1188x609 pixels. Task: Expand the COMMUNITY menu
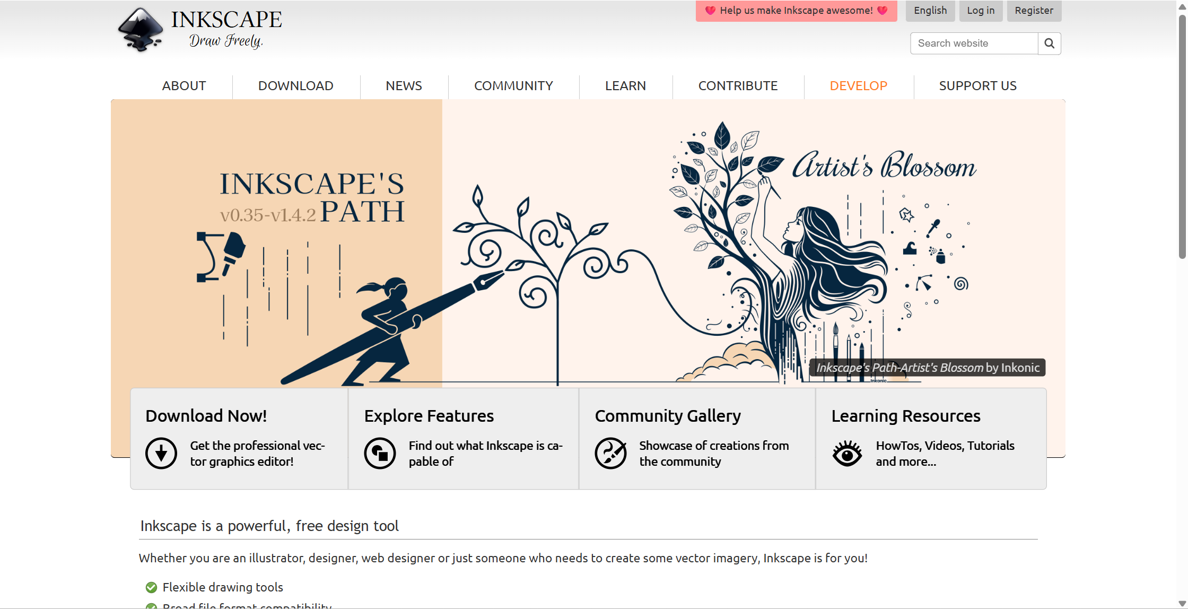click(x=513, y=86)
